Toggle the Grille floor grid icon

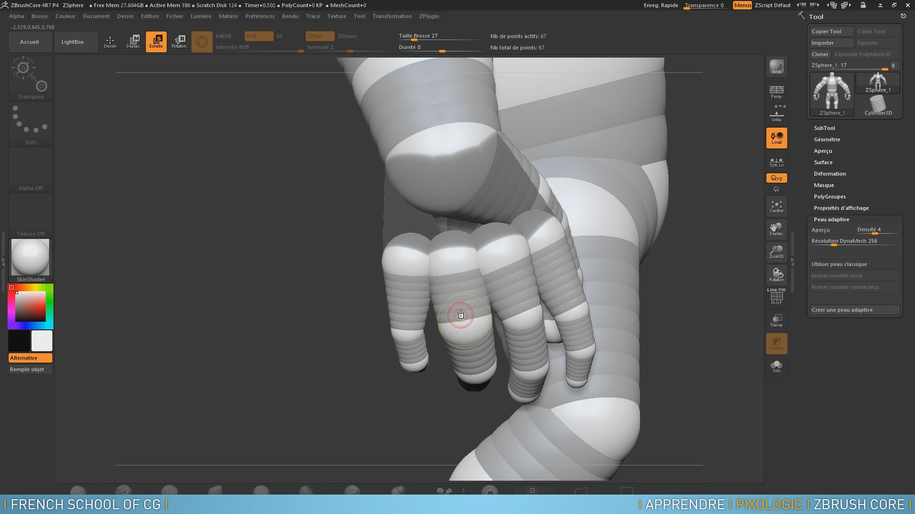pos(776,115)
